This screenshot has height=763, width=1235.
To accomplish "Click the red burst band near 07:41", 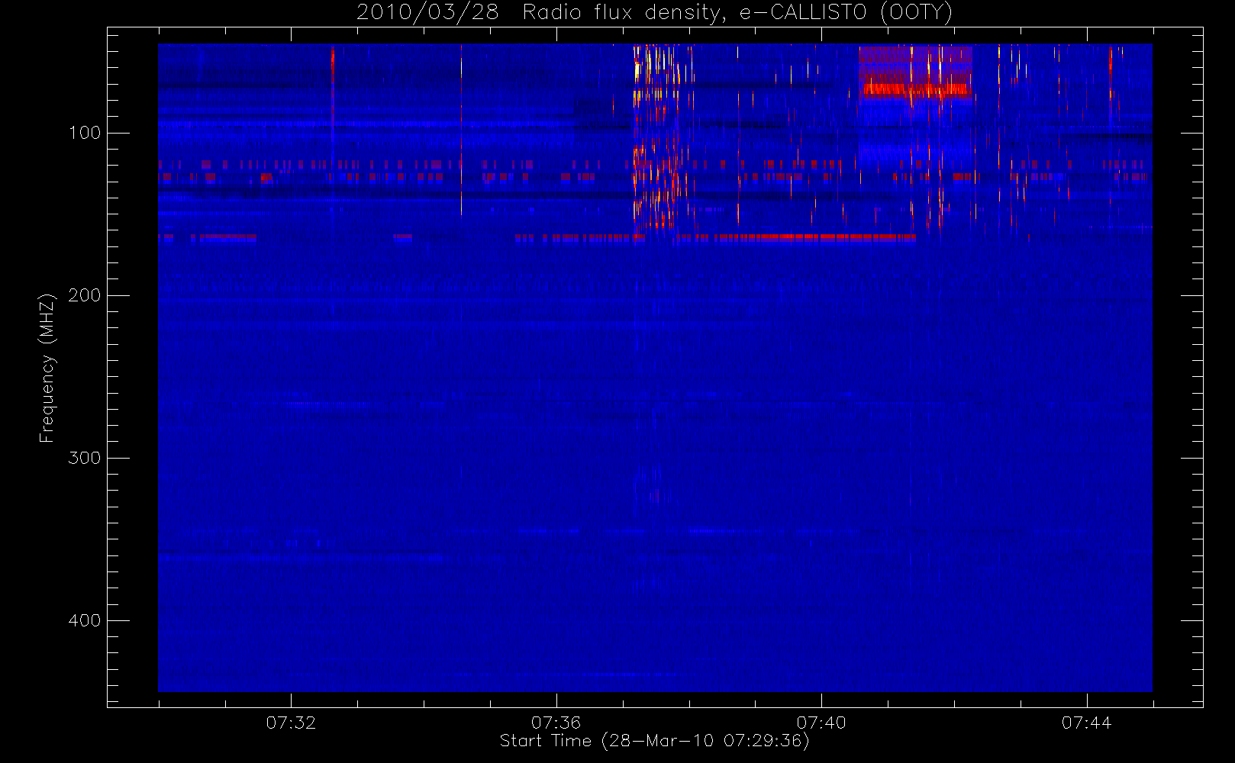I will tap(915, 89).
